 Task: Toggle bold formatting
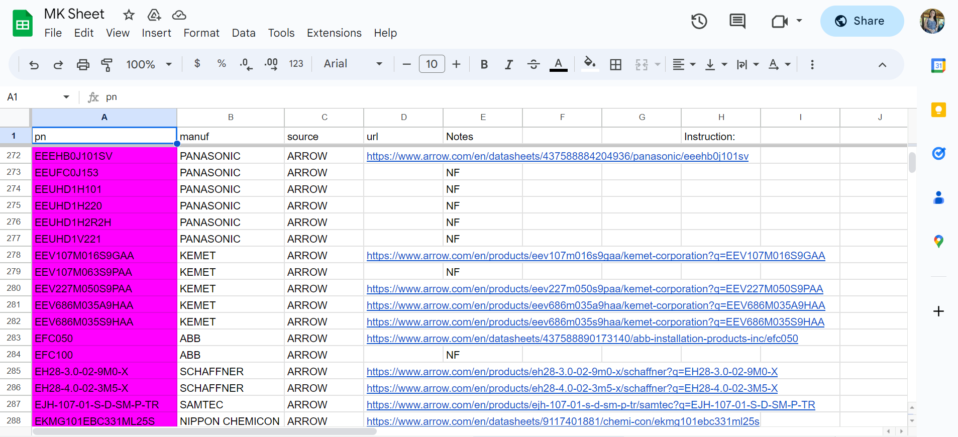pos(484,64)
